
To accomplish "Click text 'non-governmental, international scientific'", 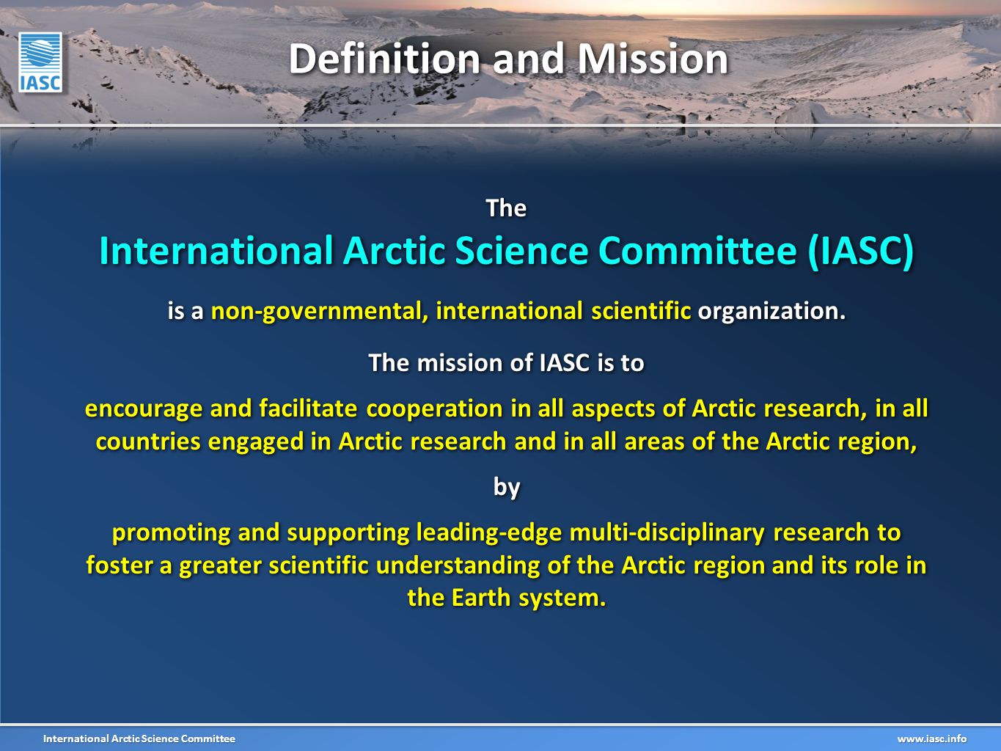I will 451,311.
